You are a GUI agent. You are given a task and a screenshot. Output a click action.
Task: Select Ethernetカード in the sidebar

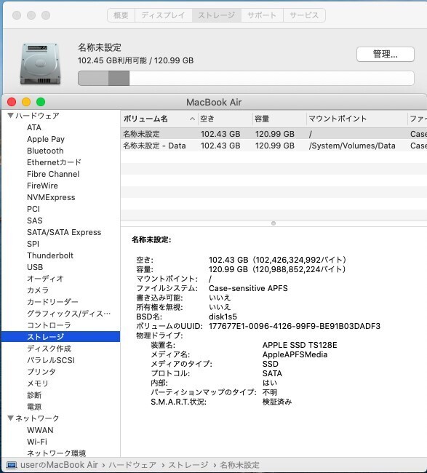[x=54, y=162]
